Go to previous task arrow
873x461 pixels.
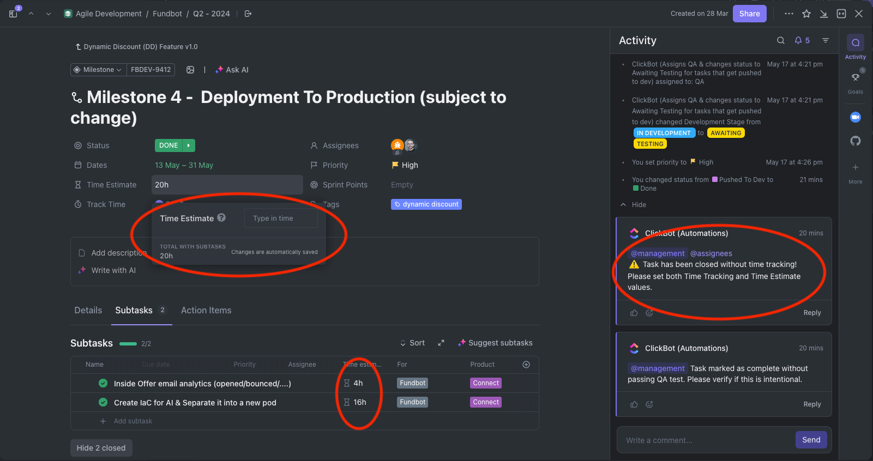[31, 14]
